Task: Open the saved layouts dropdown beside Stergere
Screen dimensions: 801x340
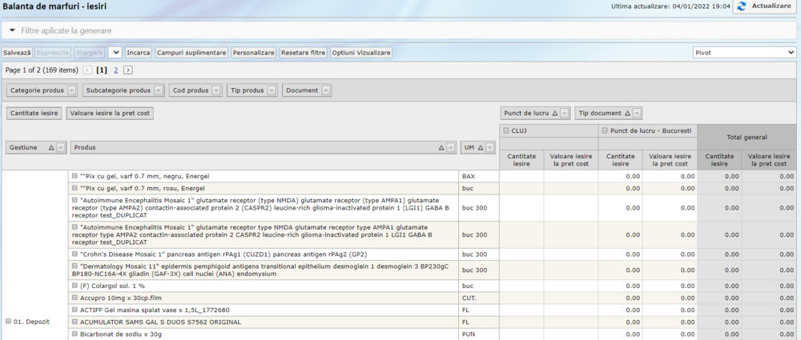Action: click(114, 52)
